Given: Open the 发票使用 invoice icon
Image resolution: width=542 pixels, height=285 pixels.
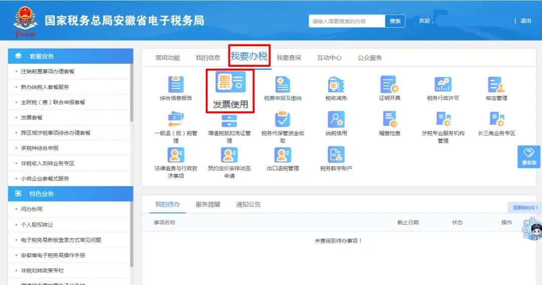Looking at the screenshot, I should coord(230,82).
